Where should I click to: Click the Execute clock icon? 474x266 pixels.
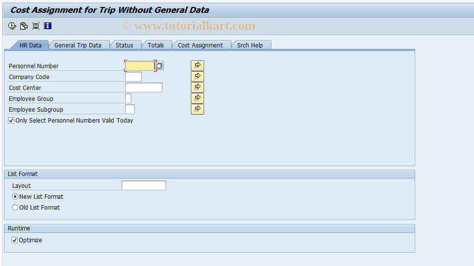pyautogui.click(x=12, y=26)
